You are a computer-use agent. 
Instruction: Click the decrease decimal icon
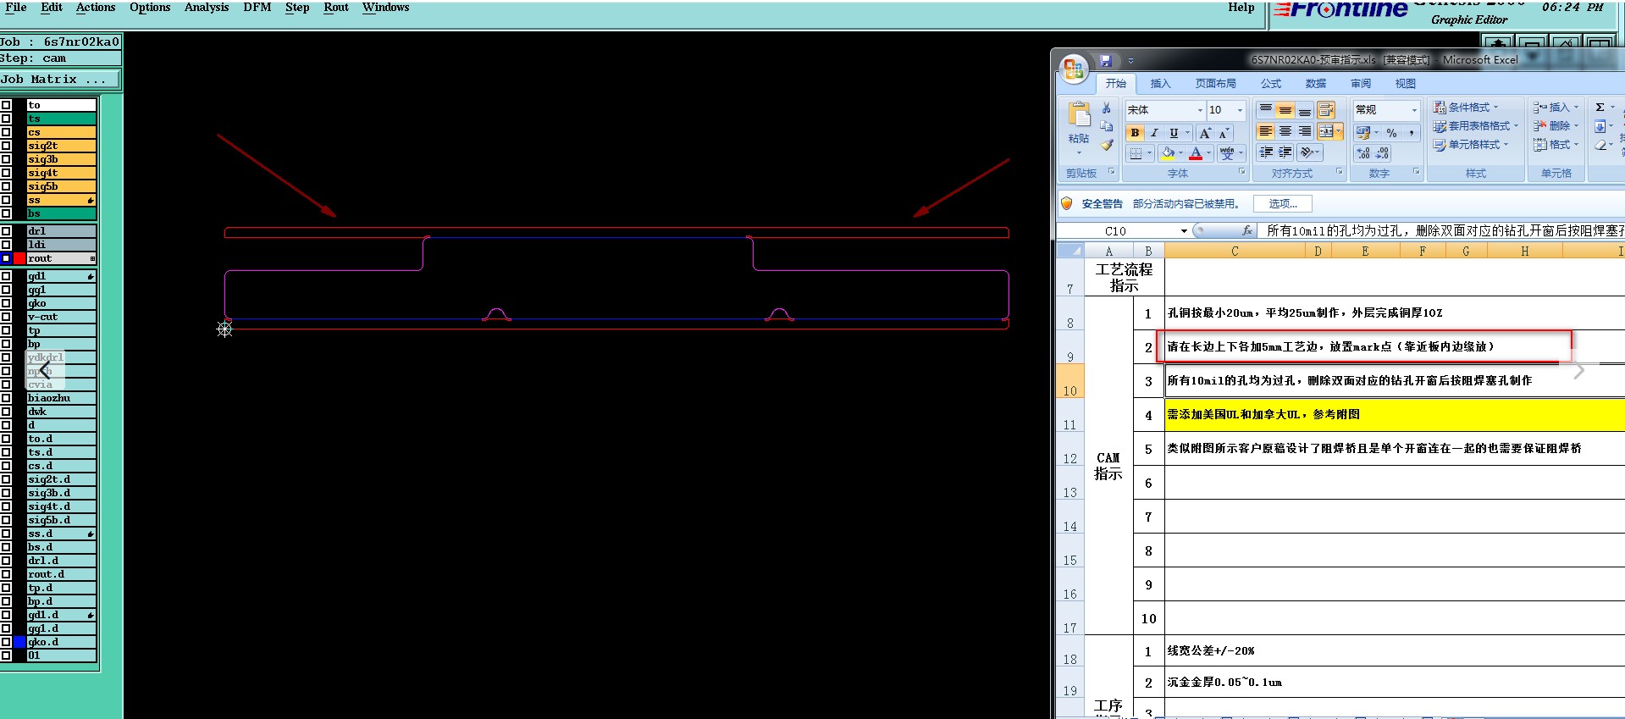[1382, 153]
